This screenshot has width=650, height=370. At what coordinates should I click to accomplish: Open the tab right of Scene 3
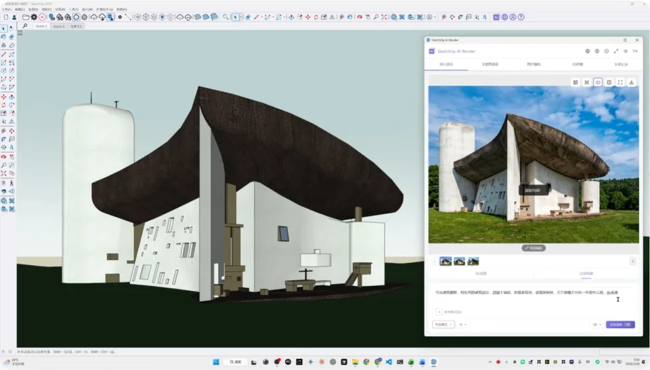(x=77, y=26)
